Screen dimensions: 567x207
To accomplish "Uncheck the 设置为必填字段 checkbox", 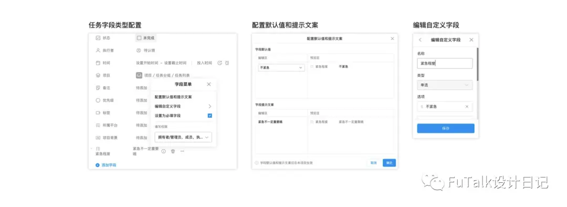I will [x=209, y=116].
